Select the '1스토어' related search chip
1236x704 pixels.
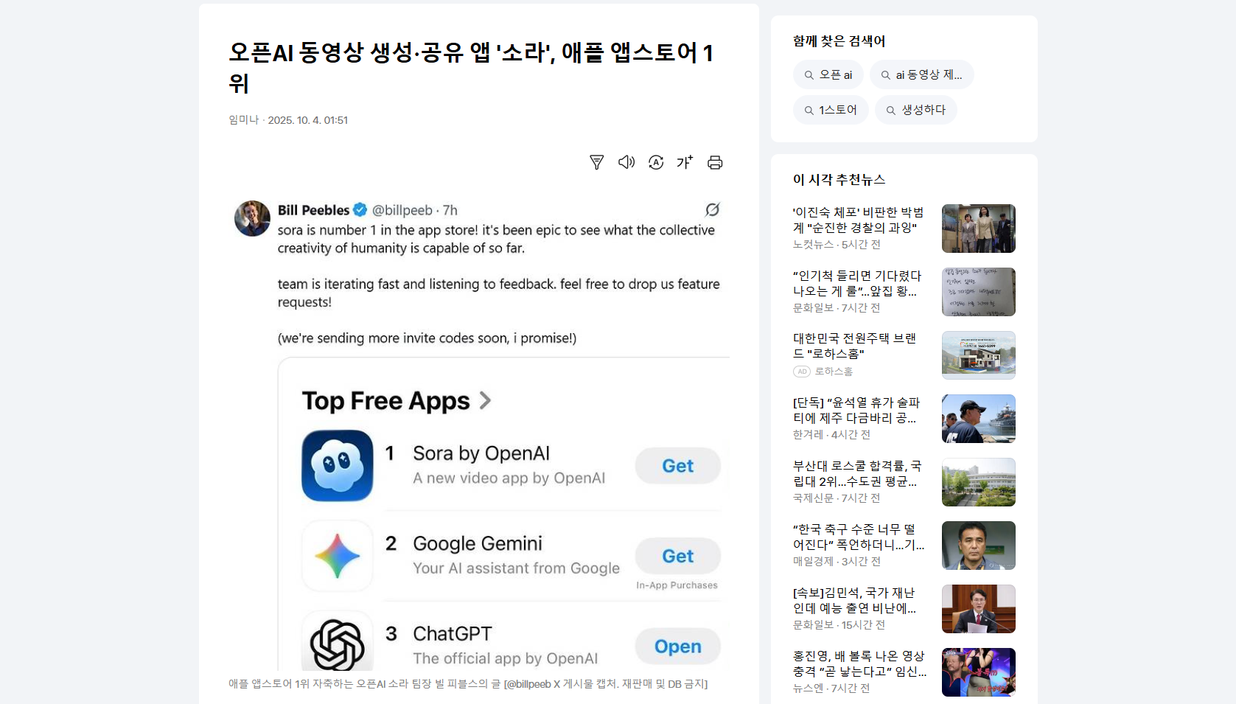coord(831,110)
